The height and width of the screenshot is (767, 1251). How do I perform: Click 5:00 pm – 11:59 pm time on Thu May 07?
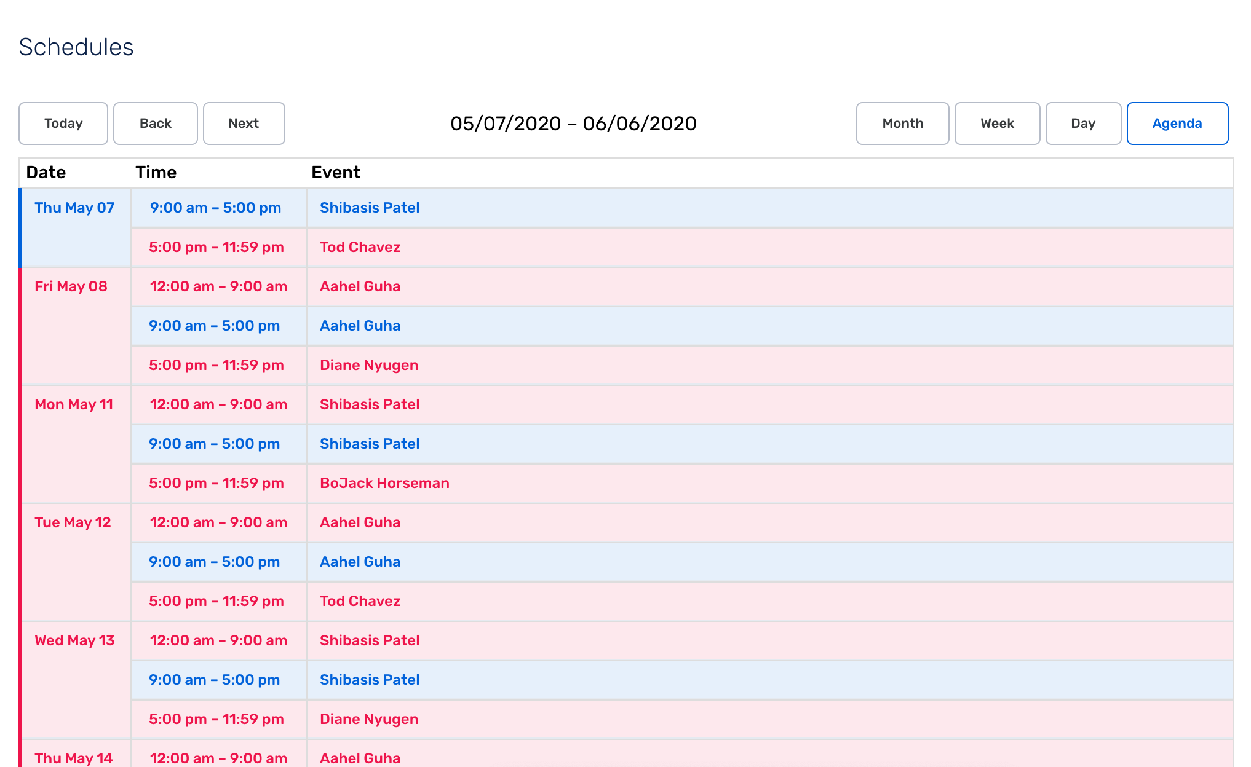(219, 247)
